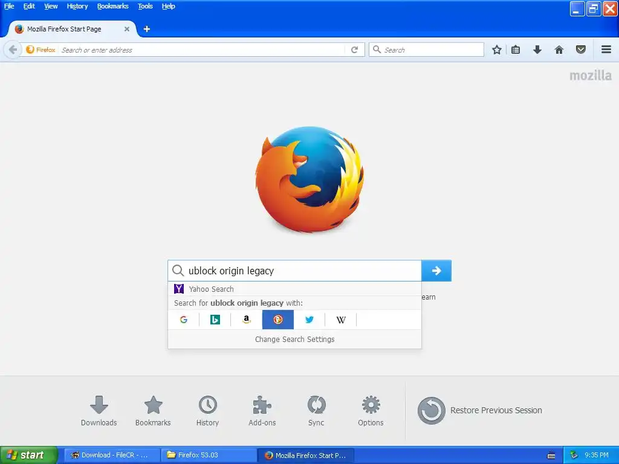The image size is (619, 464).
Task: Open the Tools menu
Action: point(145,6)
